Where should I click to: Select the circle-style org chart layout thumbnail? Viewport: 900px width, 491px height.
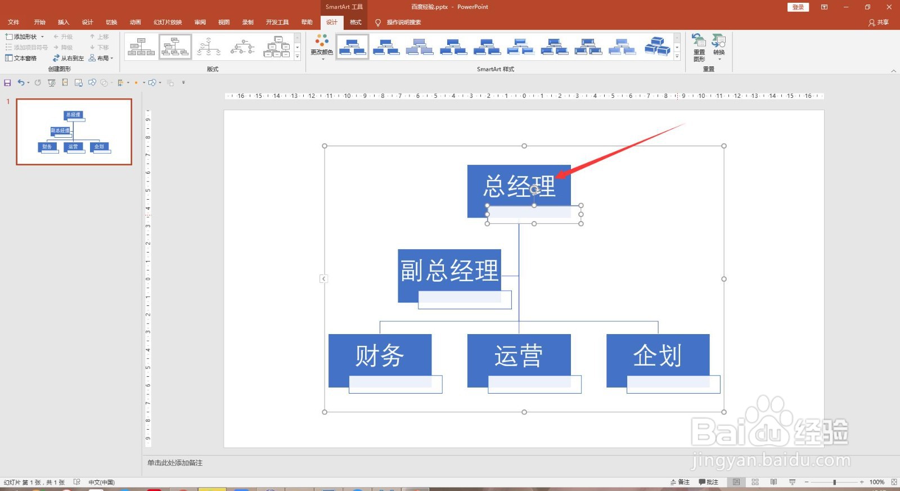pos(209,47)
